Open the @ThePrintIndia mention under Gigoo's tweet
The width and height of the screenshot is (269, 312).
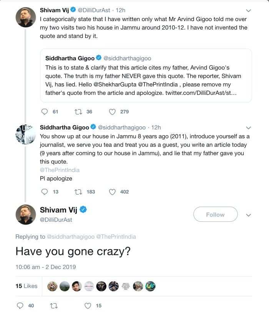60,170
